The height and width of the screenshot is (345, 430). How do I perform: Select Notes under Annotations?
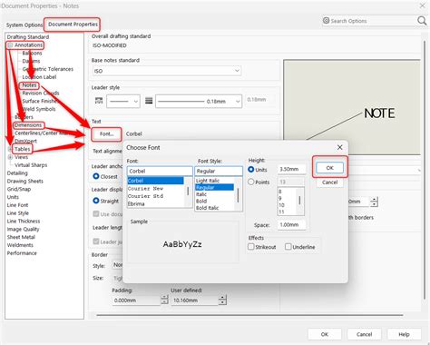pyautogui.click(x=29, y=85)
